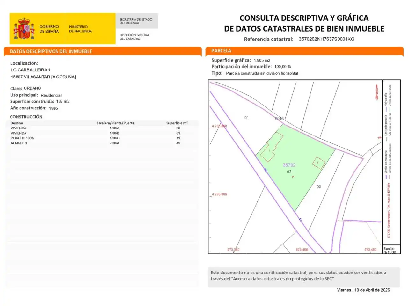Click the '573.400' coordinate label
408x306 pixels.
(x=302, y=250)
